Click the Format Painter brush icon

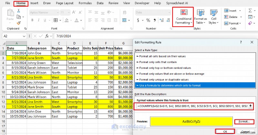(x=19, y=23)
